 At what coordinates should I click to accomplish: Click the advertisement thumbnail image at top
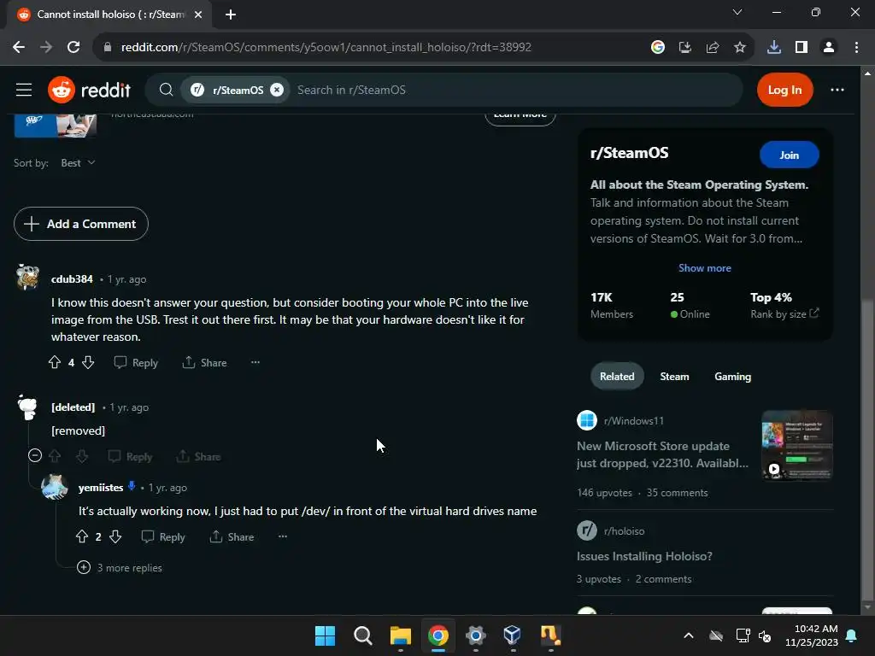point(56,125)
